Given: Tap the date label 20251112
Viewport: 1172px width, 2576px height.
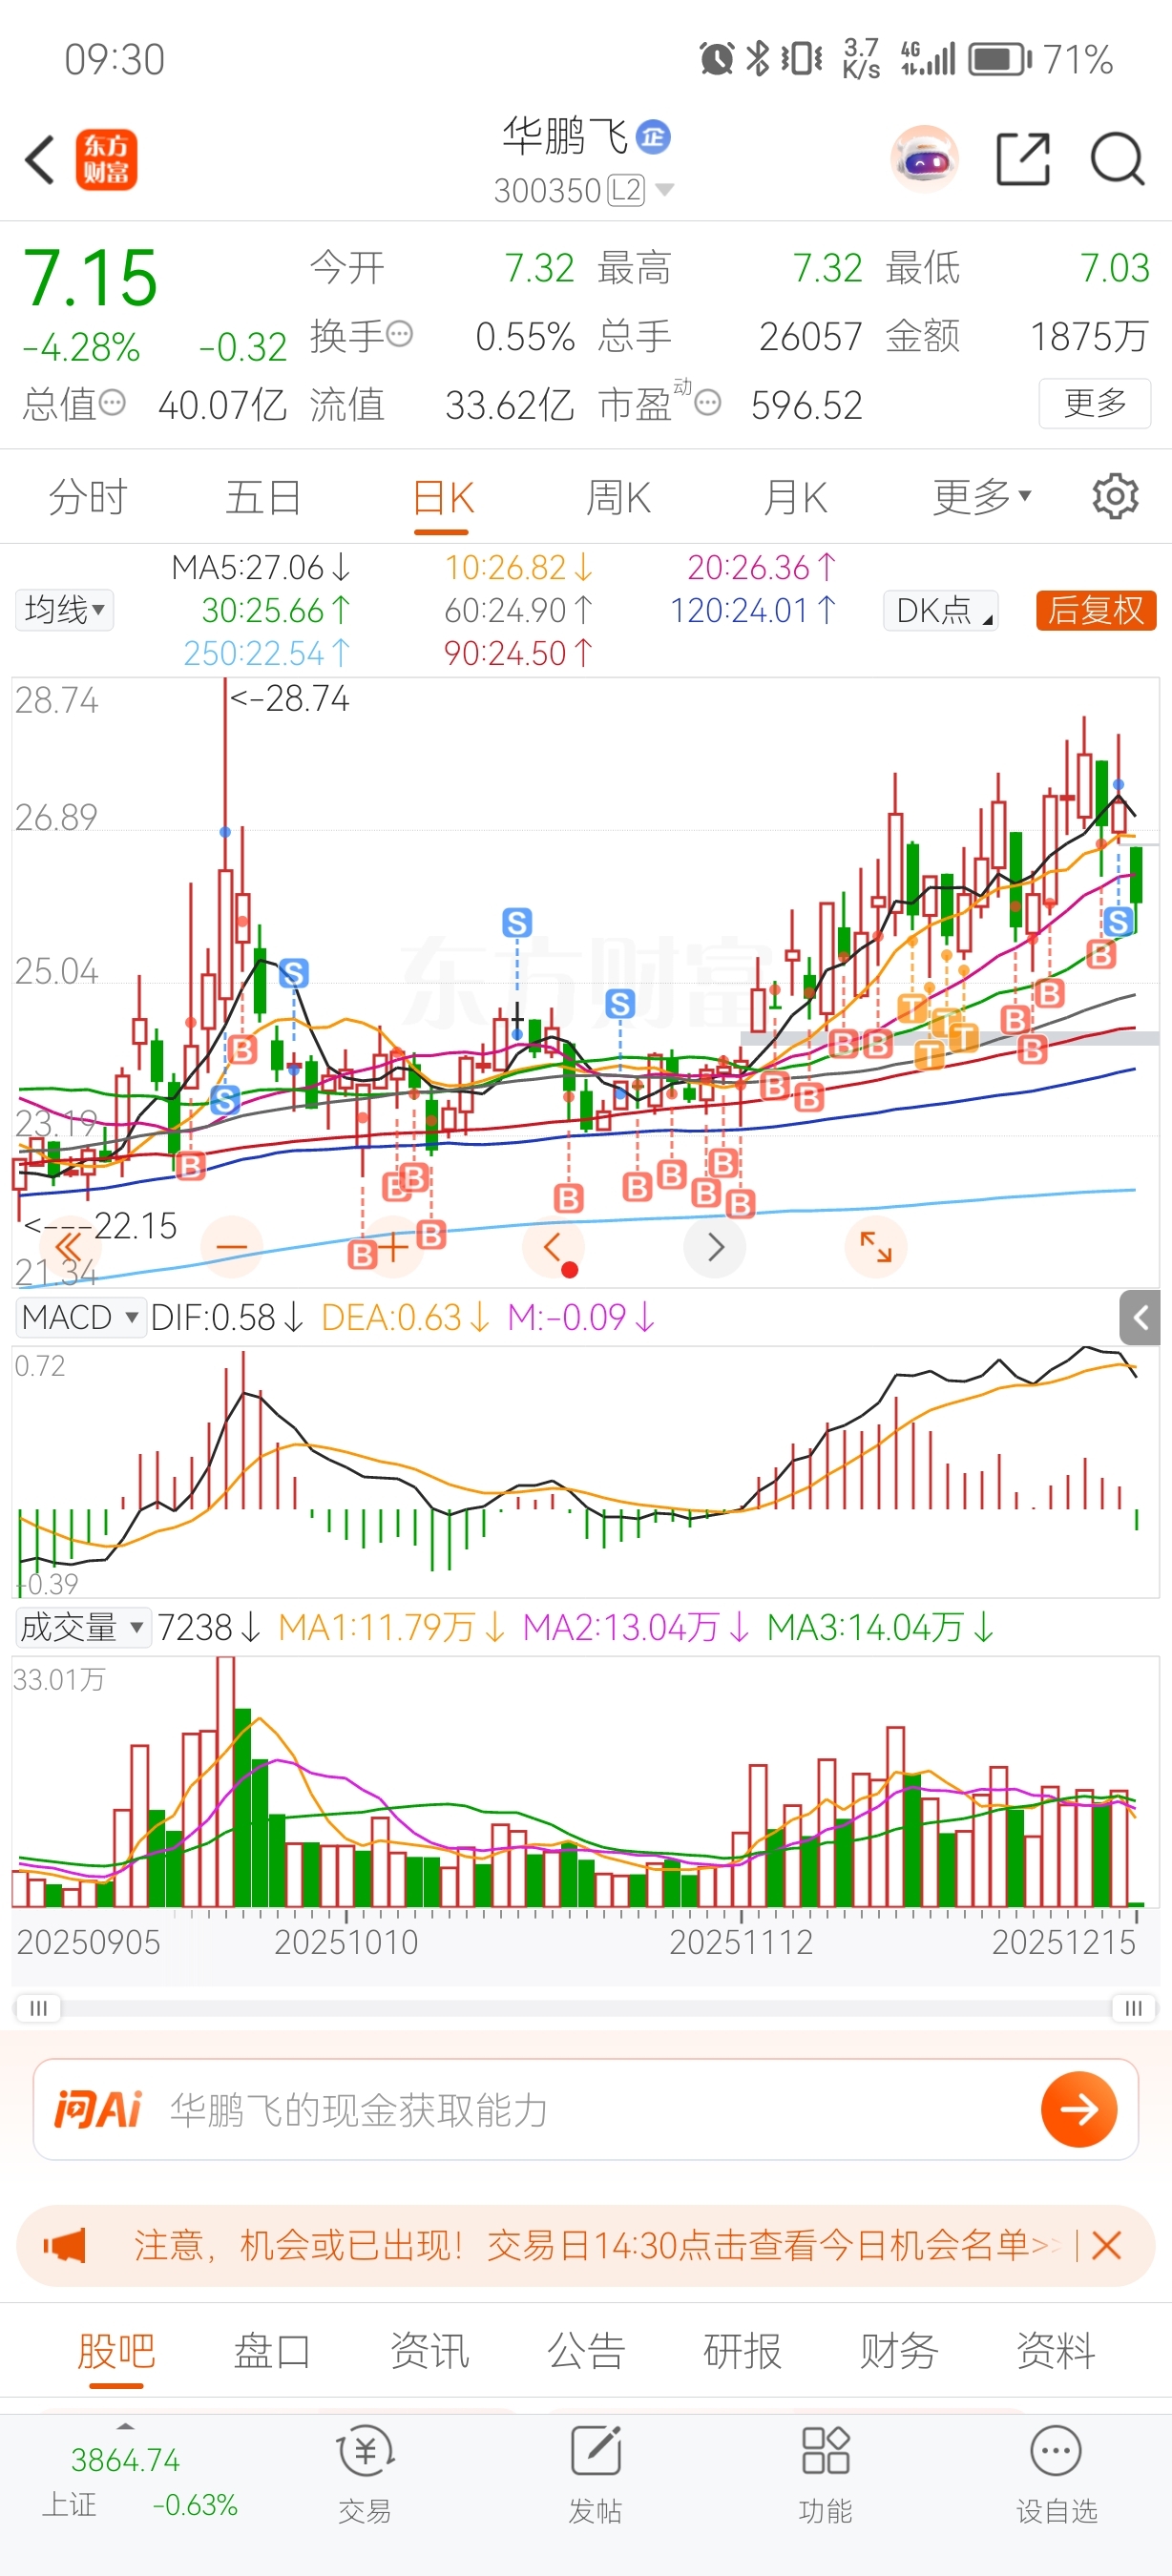Looking at the screenshot, I should click(741, 1942).
